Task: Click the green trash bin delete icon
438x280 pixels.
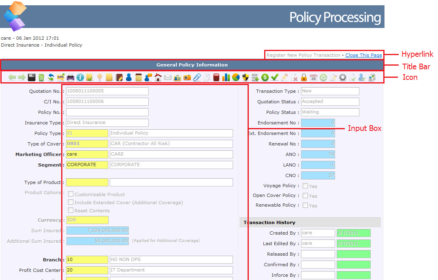Action: click(x=41, y=77)
